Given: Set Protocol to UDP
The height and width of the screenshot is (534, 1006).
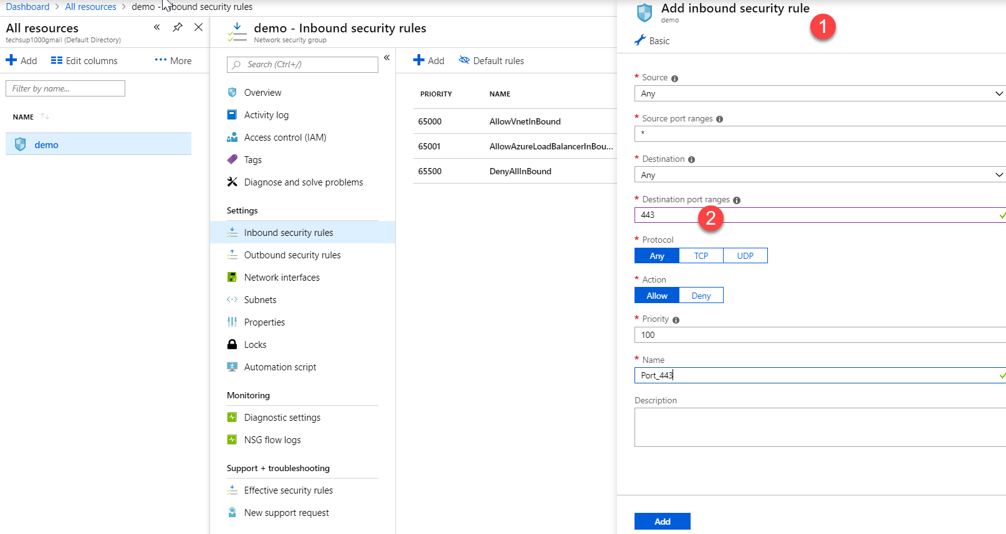Looking at the screenshot, I should point(745,256).
